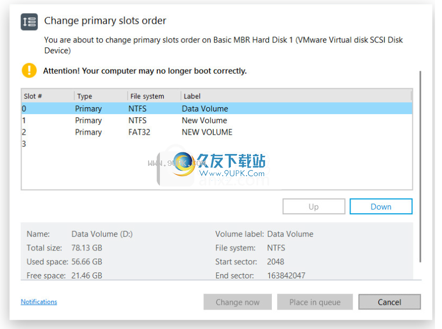
Task: Select slot 1 New Volume row
Action: click(217, 121)
